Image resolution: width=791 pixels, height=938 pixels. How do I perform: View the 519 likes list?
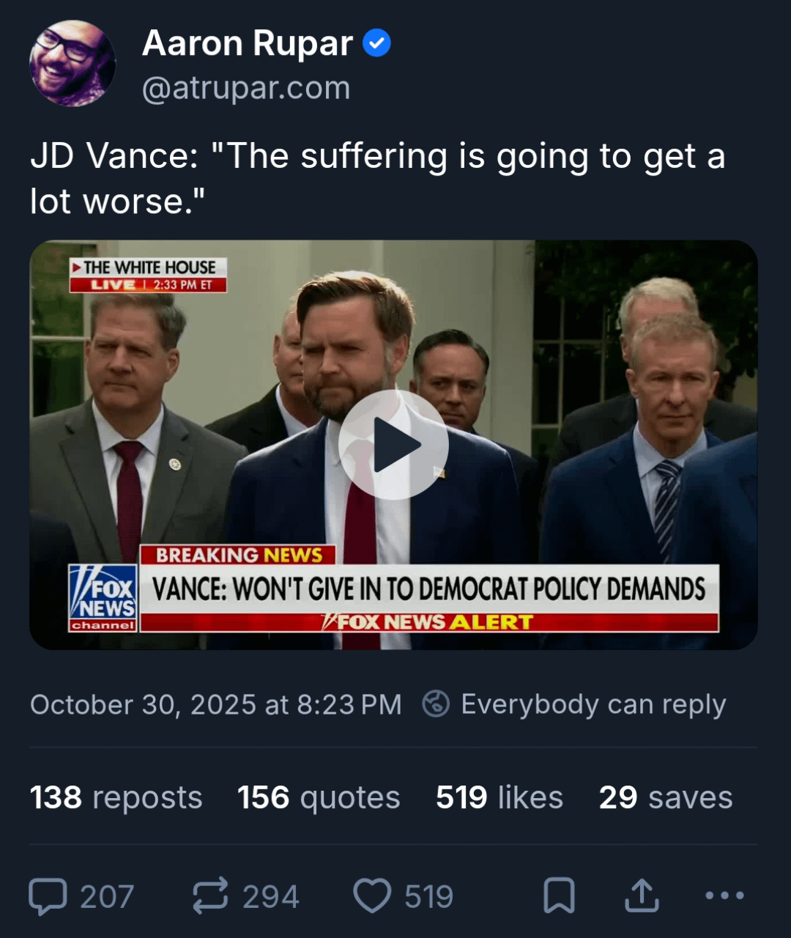coord(500,797)
